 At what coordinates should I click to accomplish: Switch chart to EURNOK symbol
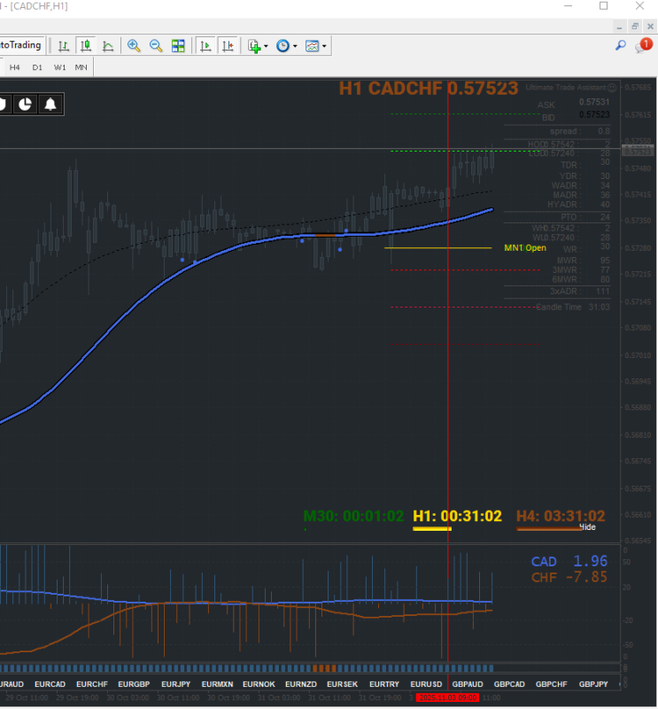259,684
